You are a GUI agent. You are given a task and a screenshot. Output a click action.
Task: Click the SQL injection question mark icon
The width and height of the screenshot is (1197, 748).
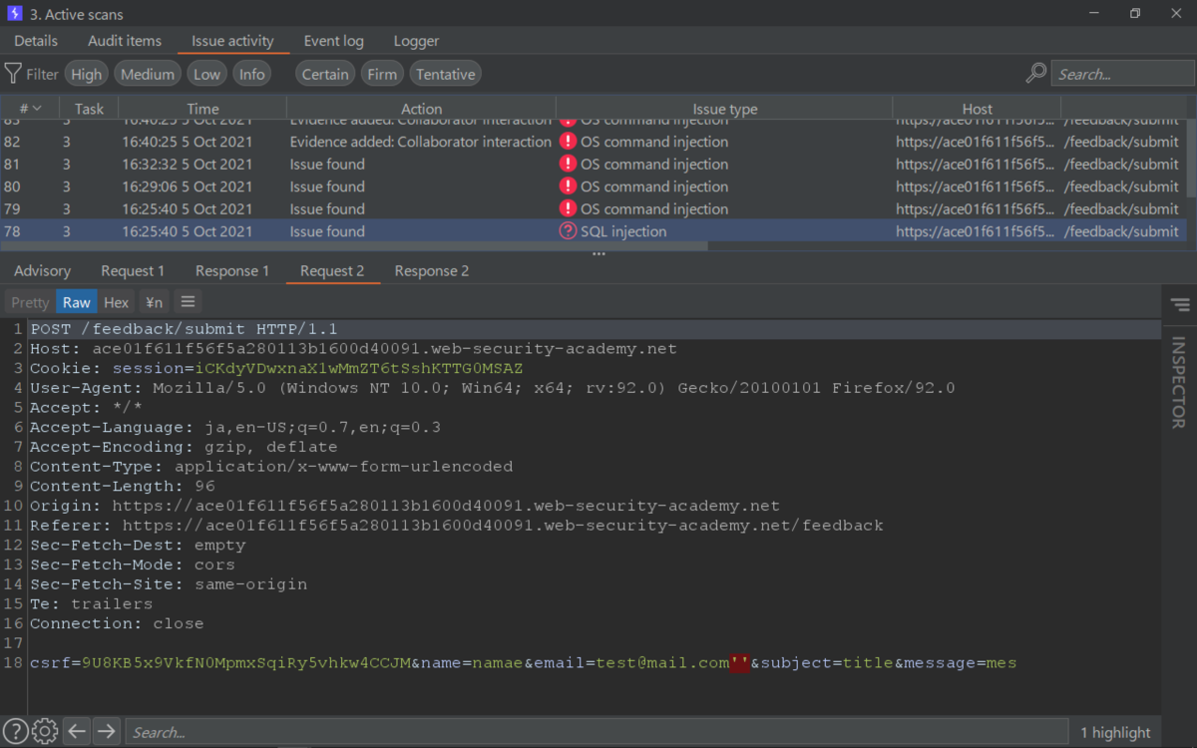pyautogui.click(x=568, y=230)
